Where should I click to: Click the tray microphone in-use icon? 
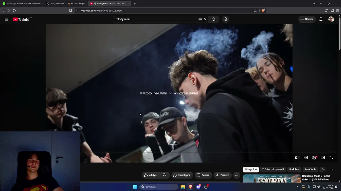point(309,187)
